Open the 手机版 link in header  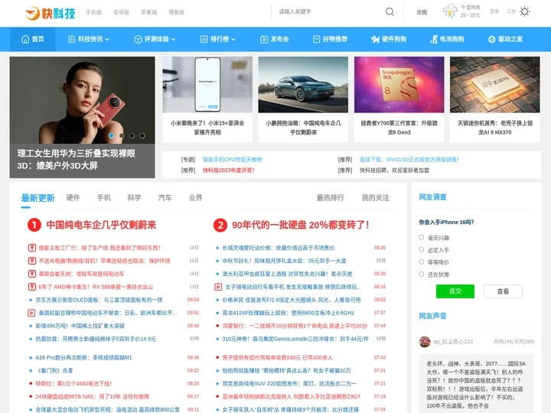click(x=94, y=12)
